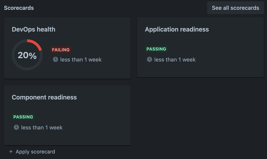Select the PASSING badge under Component readiness
This screenshot has height=159, width=267.
(x=23, y=117)
